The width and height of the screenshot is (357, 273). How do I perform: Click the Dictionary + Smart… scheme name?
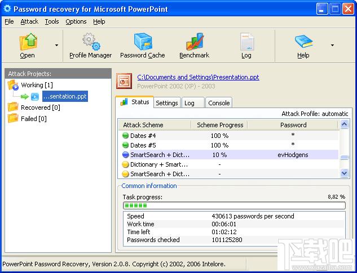pyautogui.click(x=159, y=164)
